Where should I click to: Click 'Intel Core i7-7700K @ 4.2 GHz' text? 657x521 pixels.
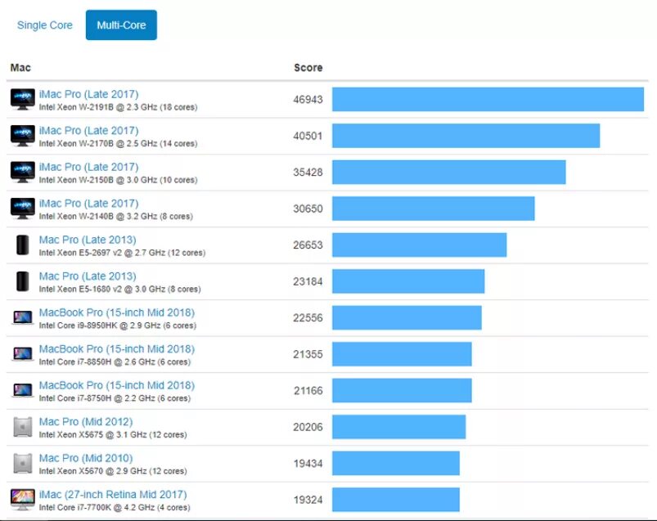point(97,508)
